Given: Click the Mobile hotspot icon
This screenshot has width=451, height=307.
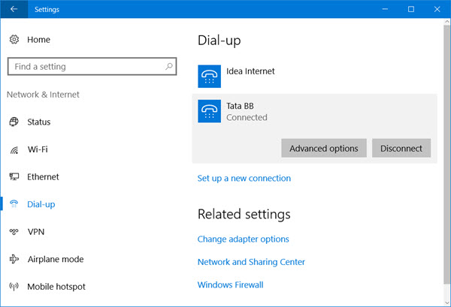Looking at the screenshot, I should [14, 287].
